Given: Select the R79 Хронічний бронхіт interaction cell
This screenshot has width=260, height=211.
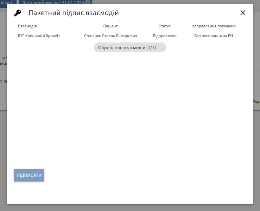Looking at the screenshot, I should [x=39, y=36].
